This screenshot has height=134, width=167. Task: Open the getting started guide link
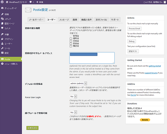[x=155, y=66]
